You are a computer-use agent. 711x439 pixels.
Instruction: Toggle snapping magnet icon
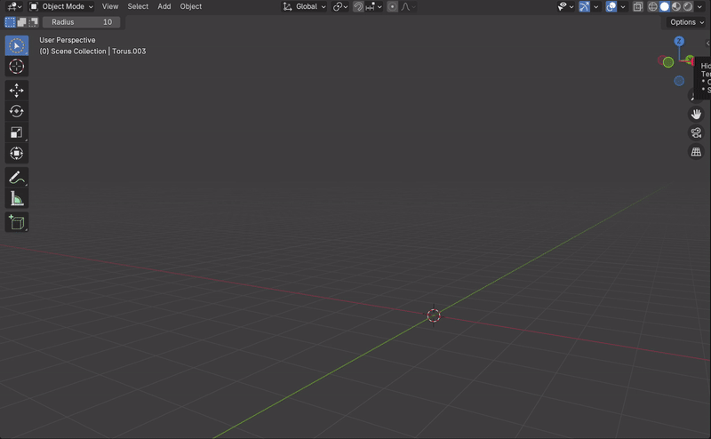pos(358,6)
